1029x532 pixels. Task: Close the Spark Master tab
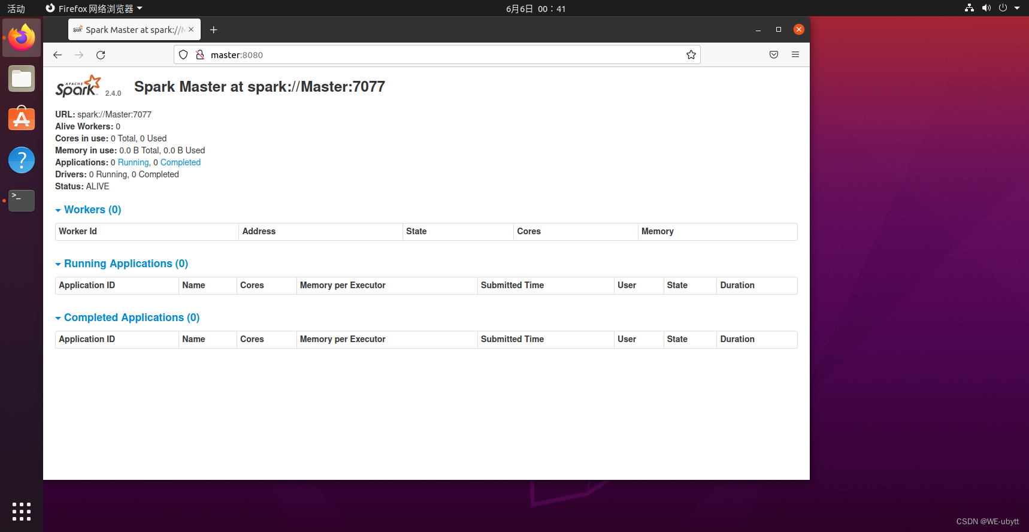[191, 29]
